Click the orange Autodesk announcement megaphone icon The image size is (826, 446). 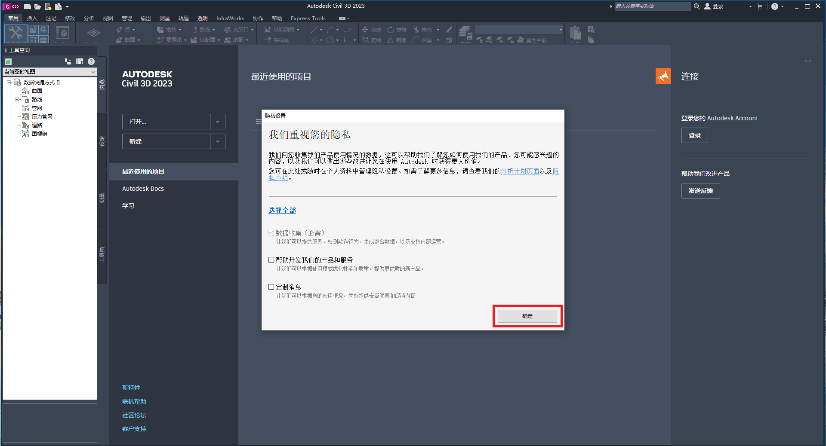[663, 76]
